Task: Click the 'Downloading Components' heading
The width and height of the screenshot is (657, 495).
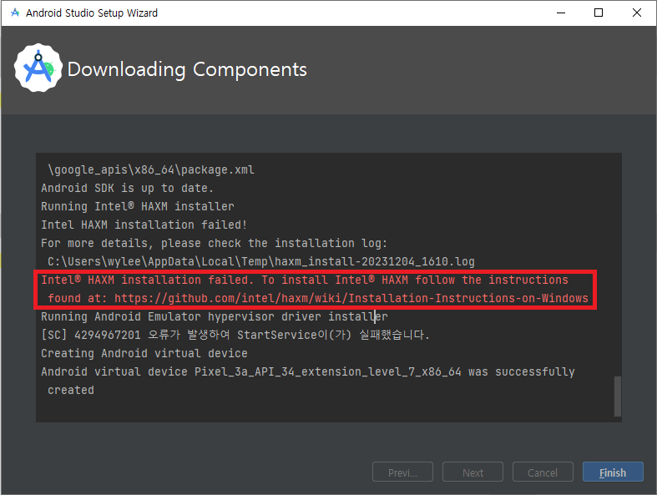Action: coord(187,69)
